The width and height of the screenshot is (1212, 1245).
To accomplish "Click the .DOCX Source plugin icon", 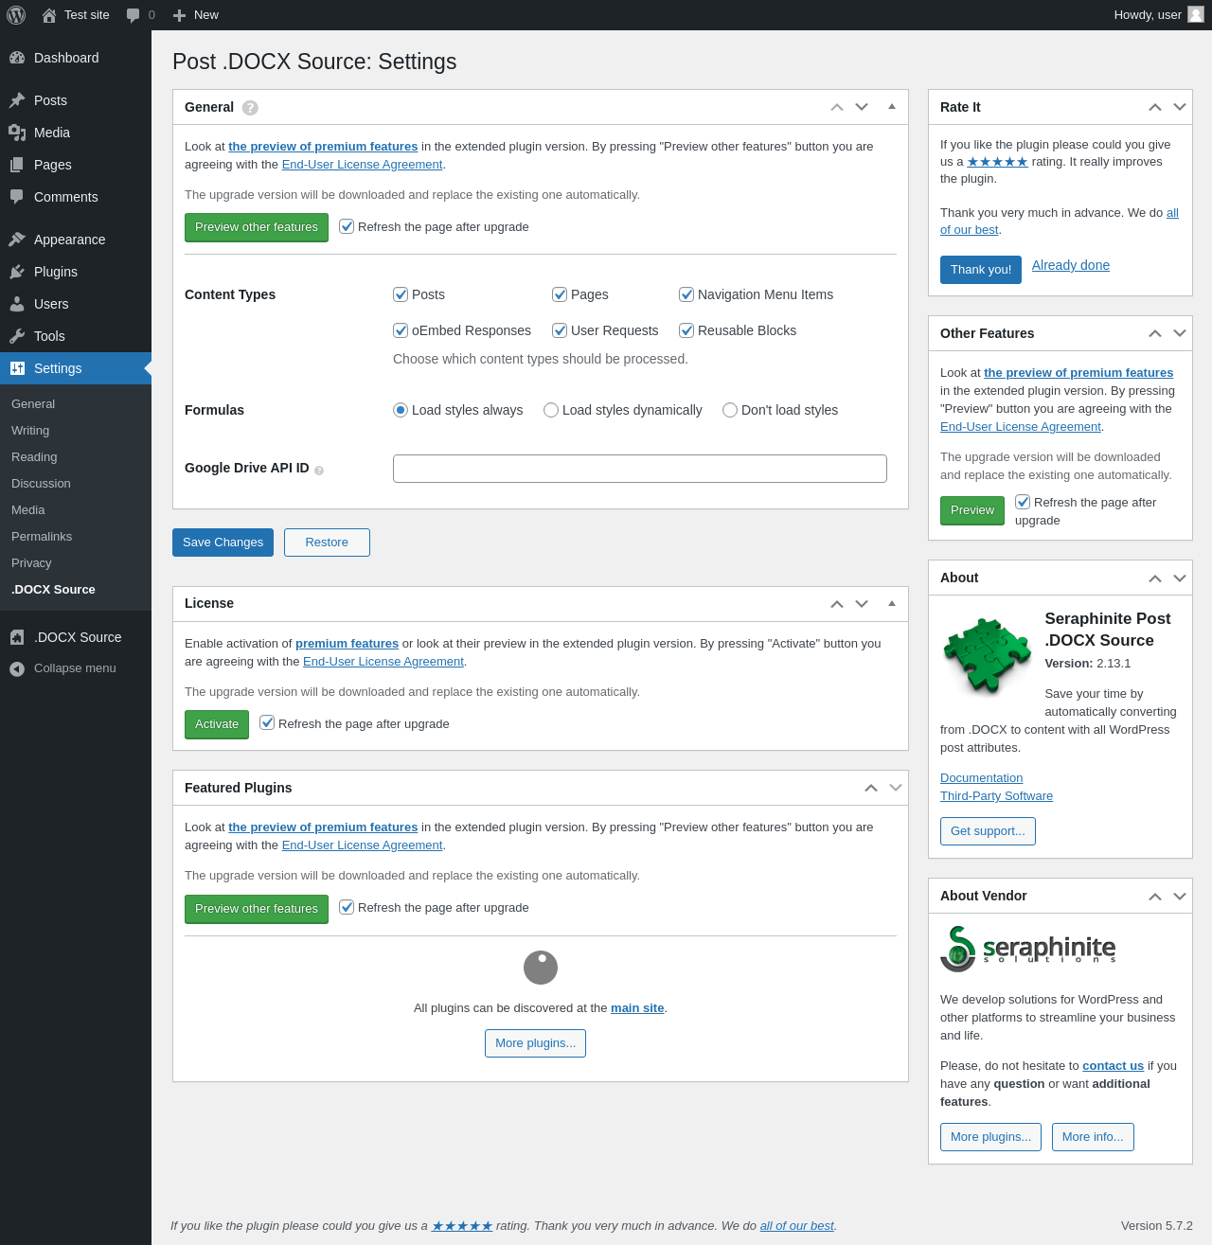I will click(x=17, y=637).
